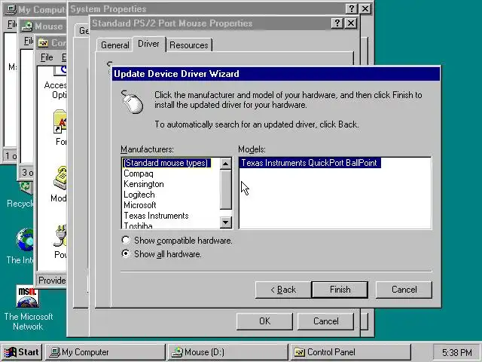Image resolution: width=482 pixels, height=362 pixels.
Task: Open File menu in Mouse window
Action: (29, 41)
